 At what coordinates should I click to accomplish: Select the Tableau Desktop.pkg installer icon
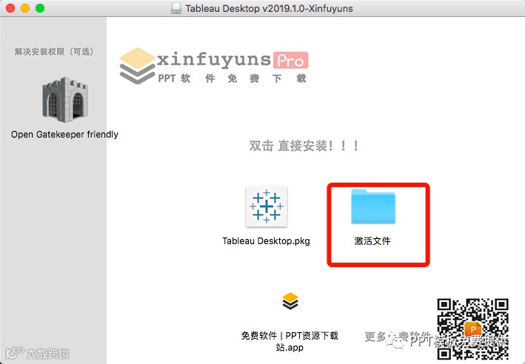pyautogui.click(x=267, y=206)
